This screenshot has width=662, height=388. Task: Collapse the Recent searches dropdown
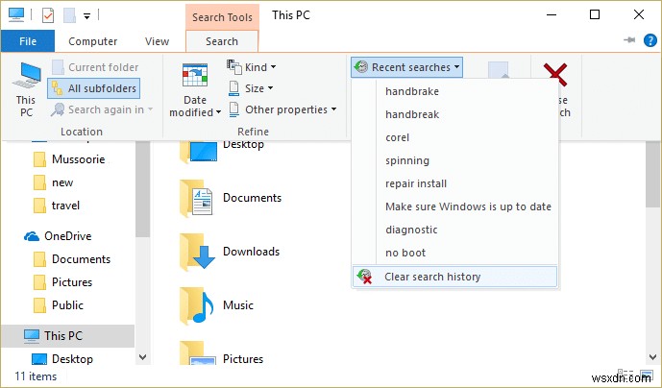click(x=407, y=67)
